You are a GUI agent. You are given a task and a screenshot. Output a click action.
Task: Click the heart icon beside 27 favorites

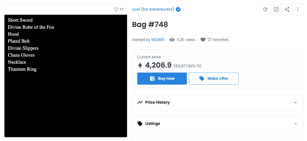coord(203,40)
